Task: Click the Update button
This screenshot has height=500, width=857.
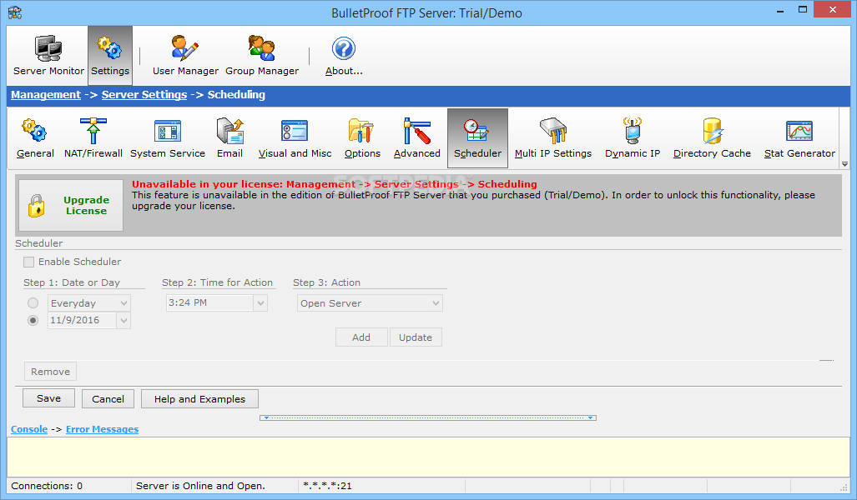Action: click(416, 337)
